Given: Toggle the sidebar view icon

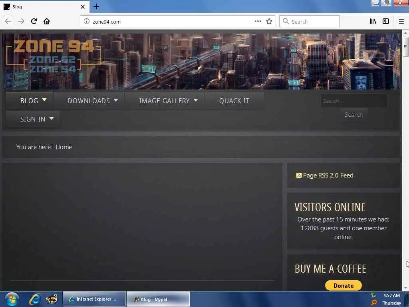Looking at the screenshot, I should tap(386, 22).
